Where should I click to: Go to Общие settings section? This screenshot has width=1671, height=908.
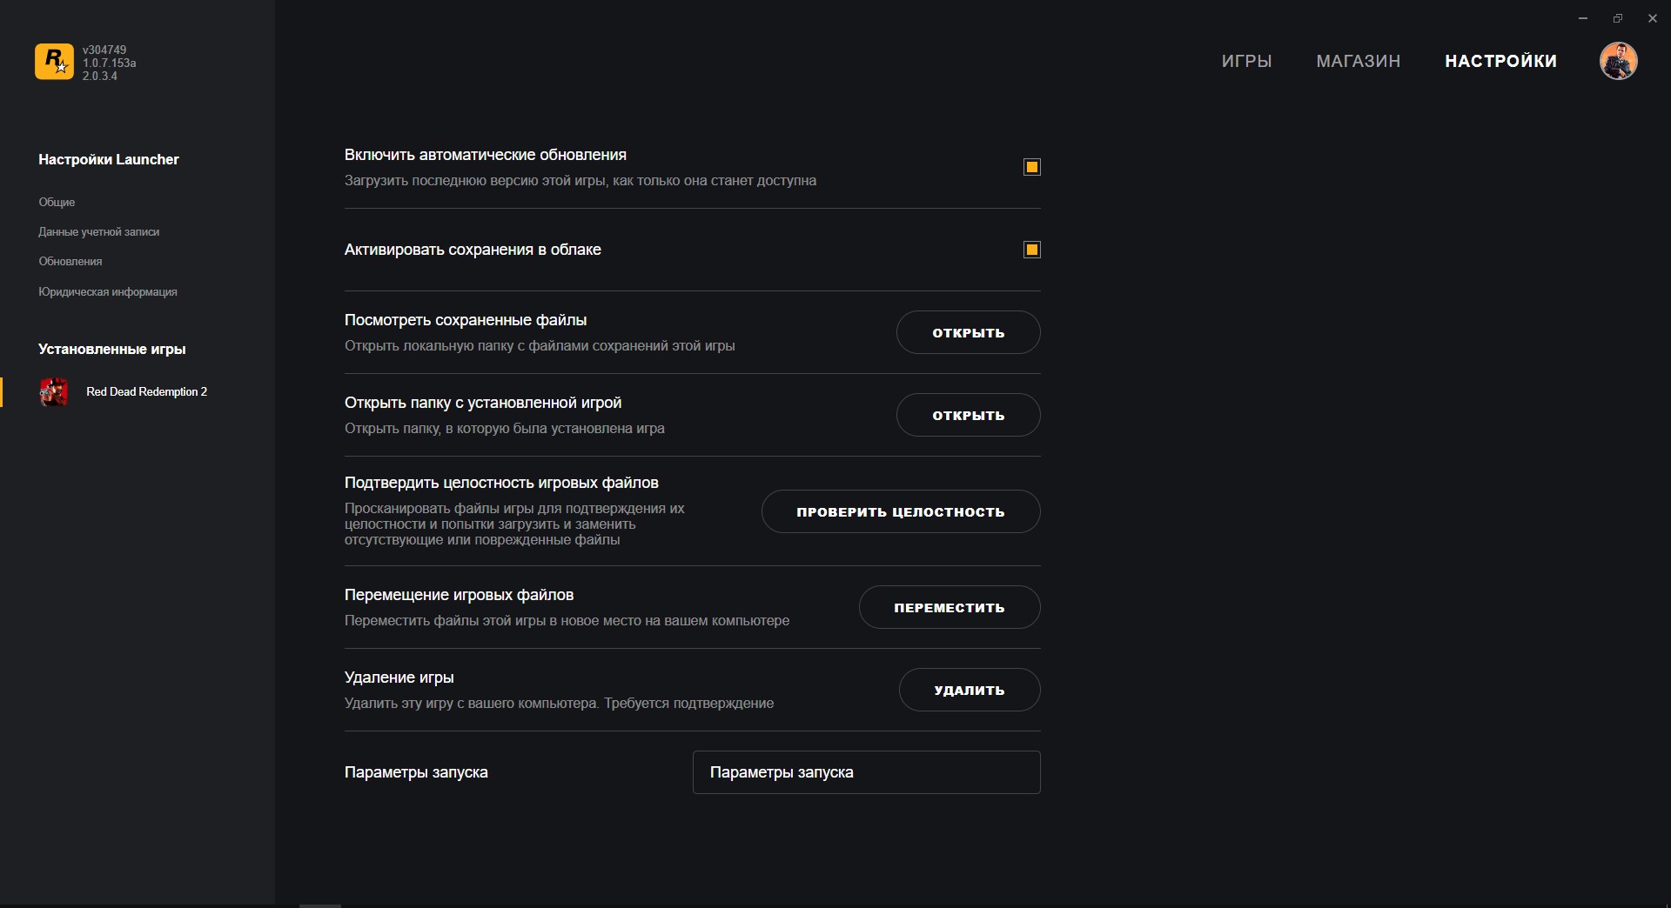point(57,202)
